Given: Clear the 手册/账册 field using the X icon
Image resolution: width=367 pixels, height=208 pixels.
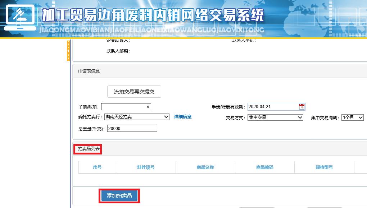Looking at the screenshot, I should (x=148, y=107).
